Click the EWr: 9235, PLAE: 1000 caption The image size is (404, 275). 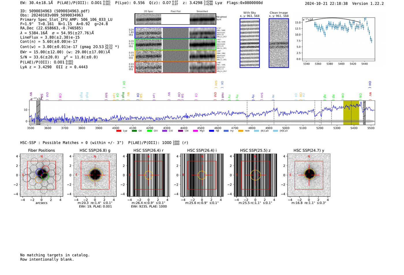pos(149,206)
